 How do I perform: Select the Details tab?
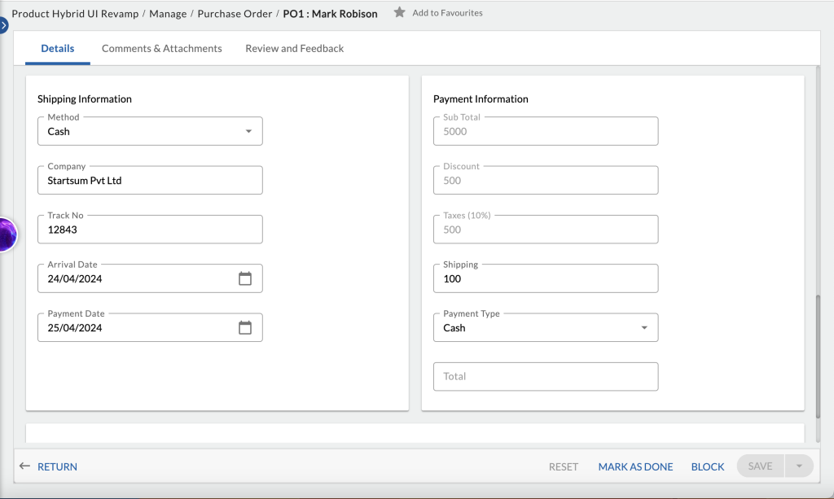point(57,48)
